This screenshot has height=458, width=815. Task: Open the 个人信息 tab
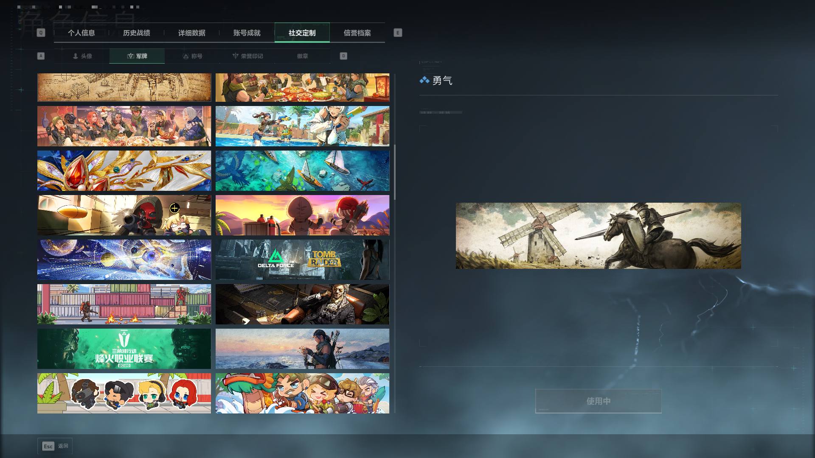pos(81,33)
